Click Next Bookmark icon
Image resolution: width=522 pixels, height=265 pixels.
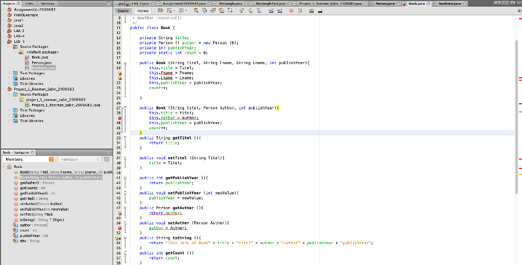(x=250, y=11)
